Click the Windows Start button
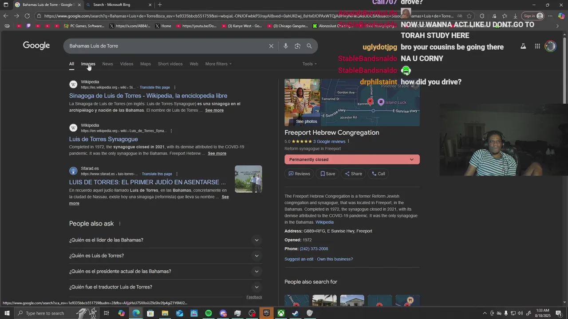 tap(7, 313)
